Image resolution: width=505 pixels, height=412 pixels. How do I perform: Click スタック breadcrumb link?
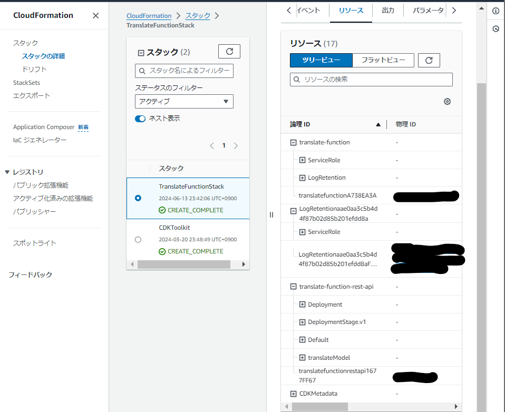coord(198,16)
